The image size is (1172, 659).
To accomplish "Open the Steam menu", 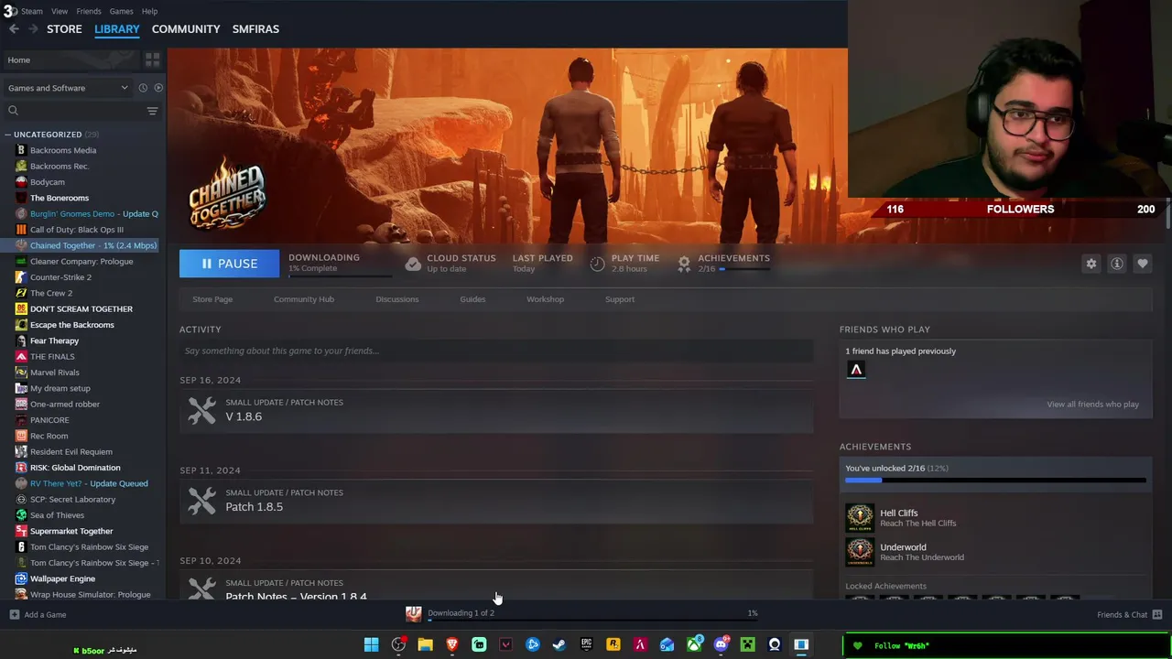I will point(31,11).
